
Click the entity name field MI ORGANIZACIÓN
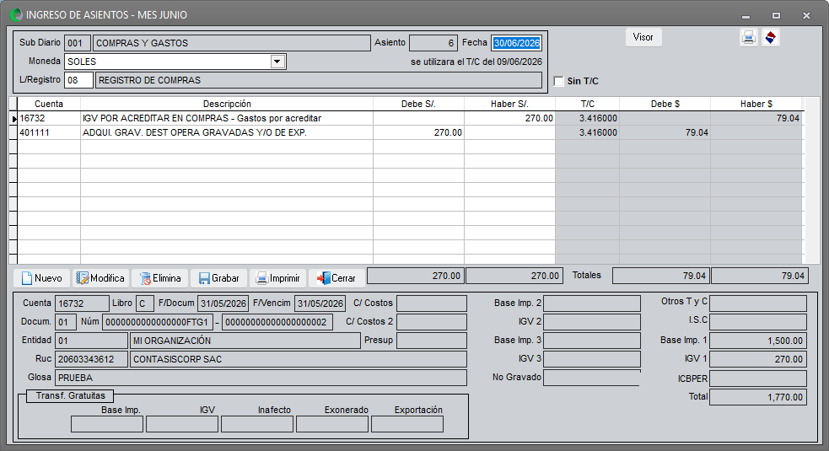point(245,341)
